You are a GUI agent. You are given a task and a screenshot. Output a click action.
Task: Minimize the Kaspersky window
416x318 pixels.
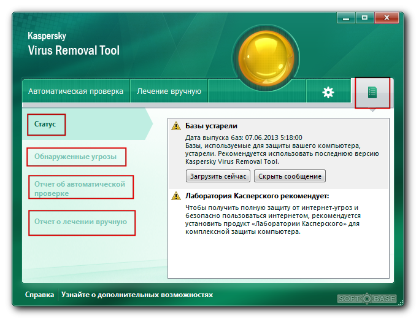tap(346, 18)
